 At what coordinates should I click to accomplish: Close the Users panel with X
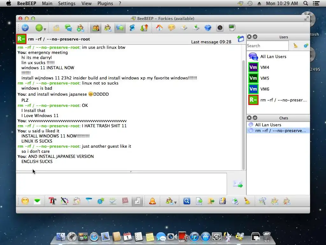(249, 37)
